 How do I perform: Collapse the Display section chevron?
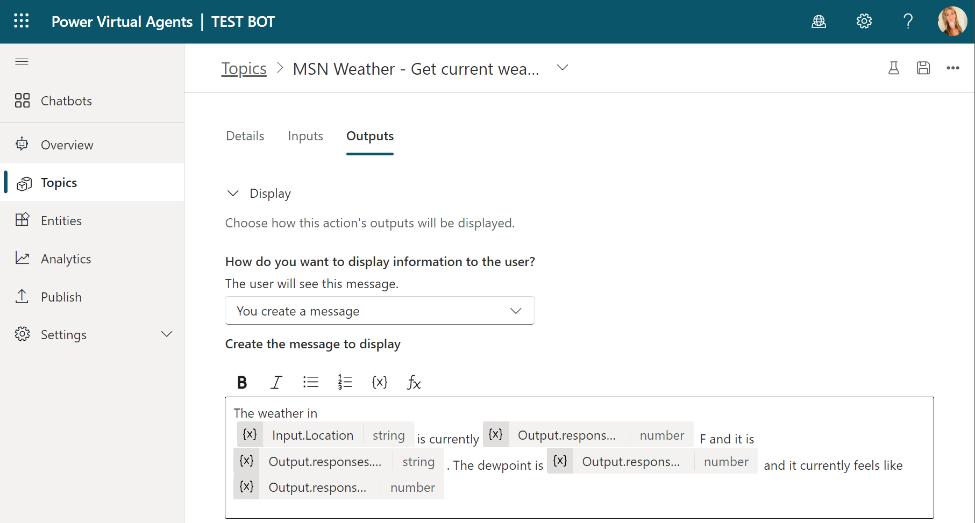[x=233, y=193]
